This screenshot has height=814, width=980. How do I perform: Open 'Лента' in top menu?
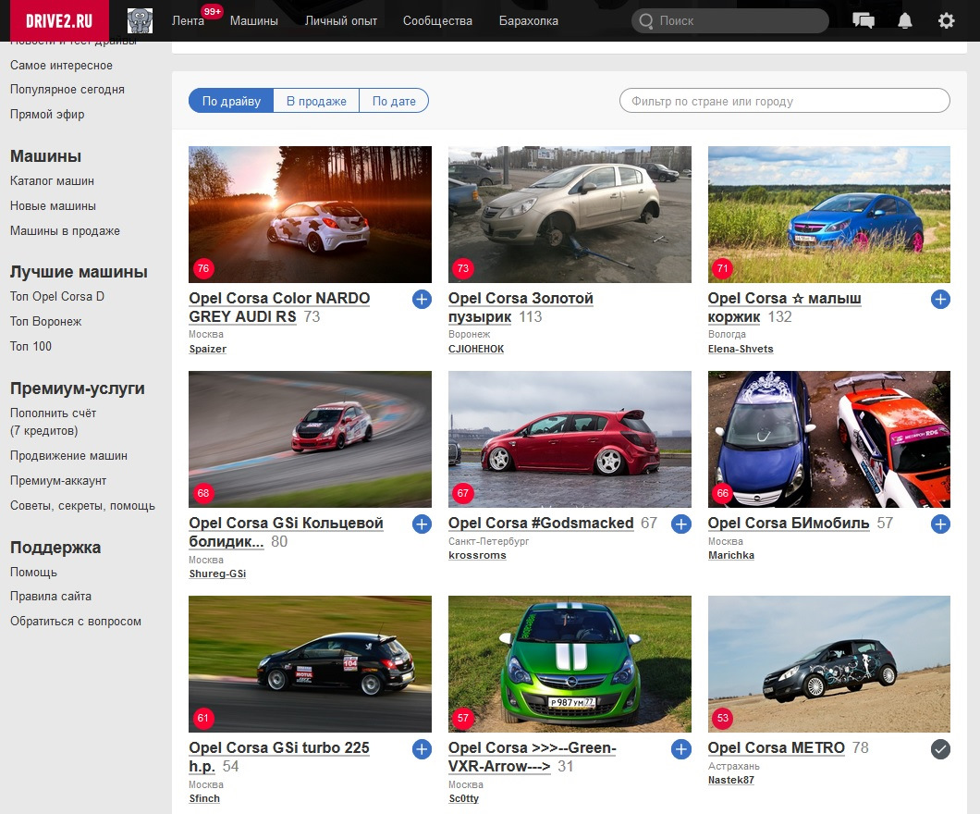tap(189, 20)
